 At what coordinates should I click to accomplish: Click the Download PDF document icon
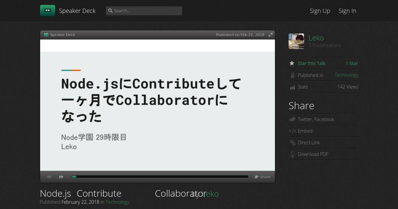coord(293,154)
